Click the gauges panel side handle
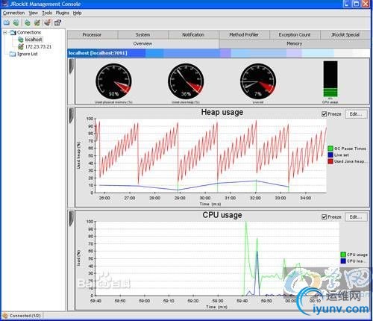This screenshot has width=373, height=321. 72,66
